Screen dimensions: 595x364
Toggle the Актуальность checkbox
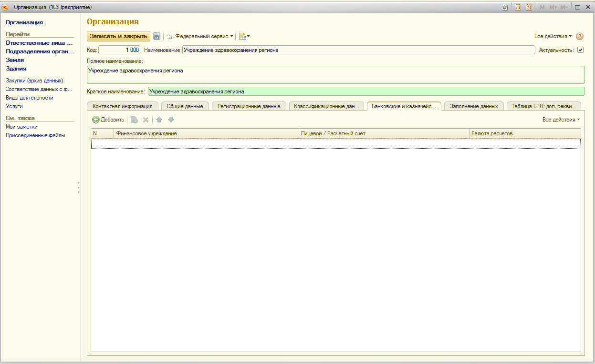tap(580, 50)
